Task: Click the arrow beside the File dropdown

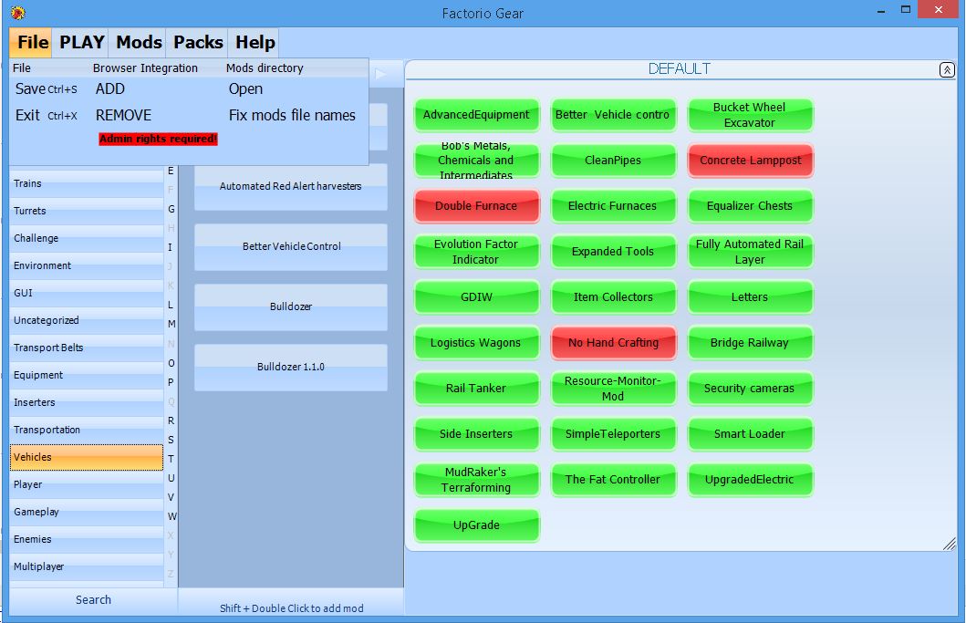Action: coord(381,74)
